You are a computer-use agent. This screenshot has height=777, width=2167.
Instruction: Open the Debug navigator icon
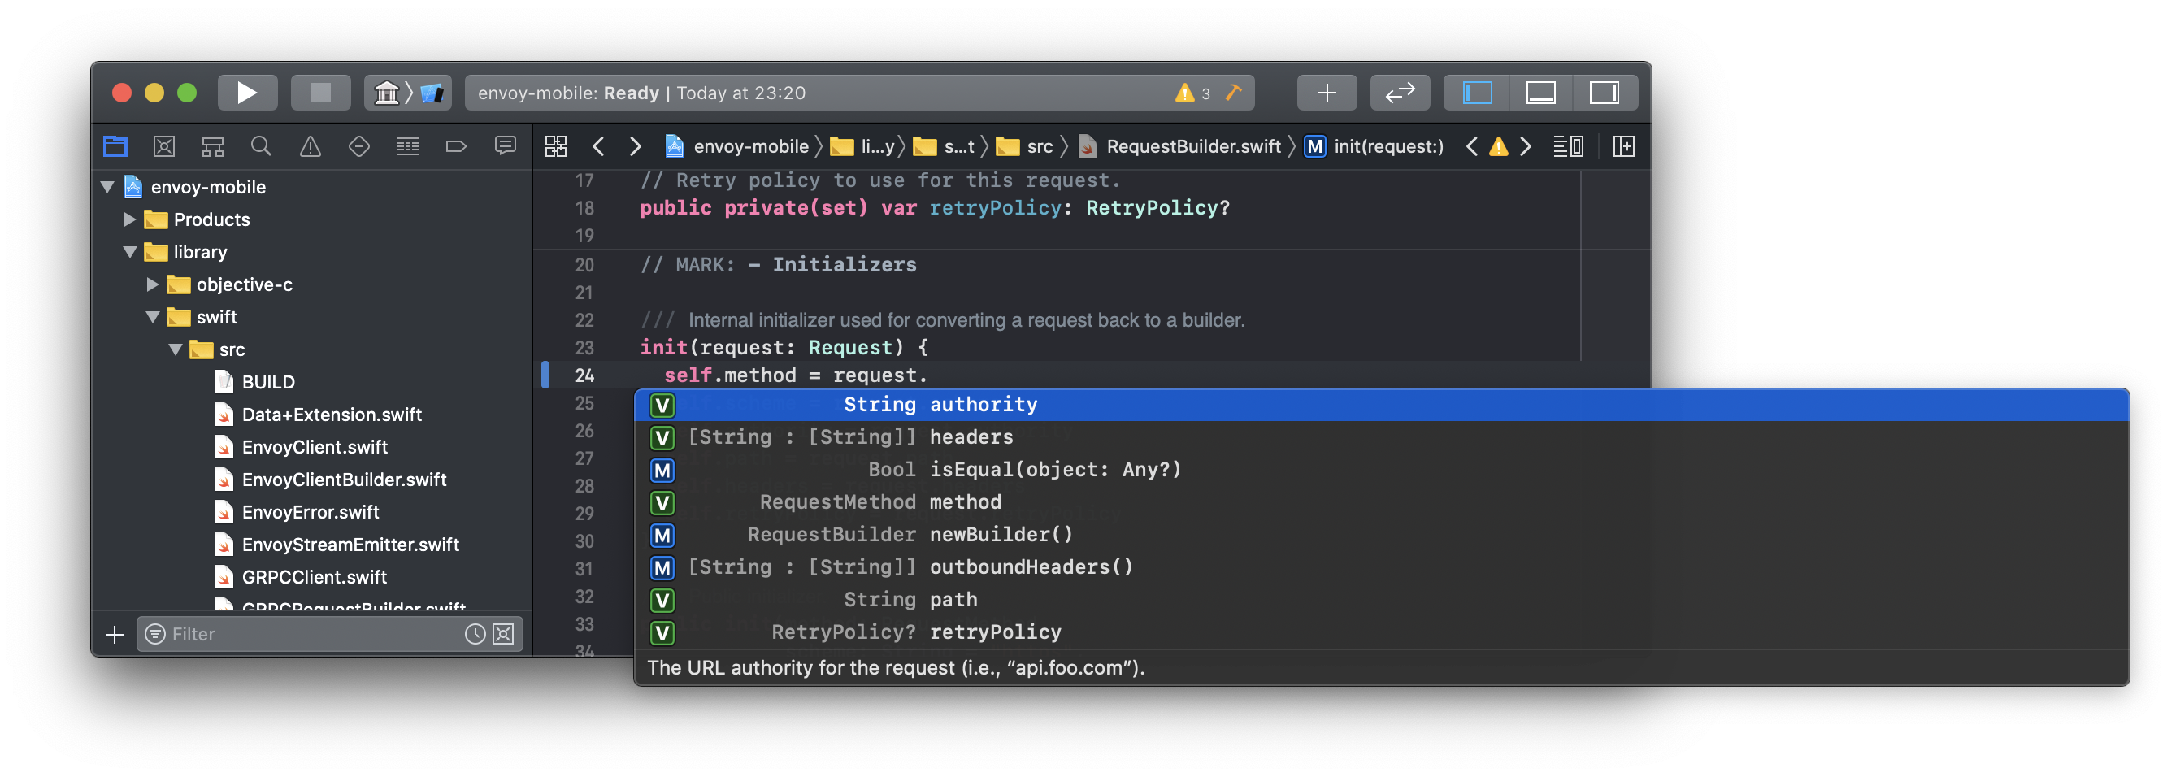point(408,146)
